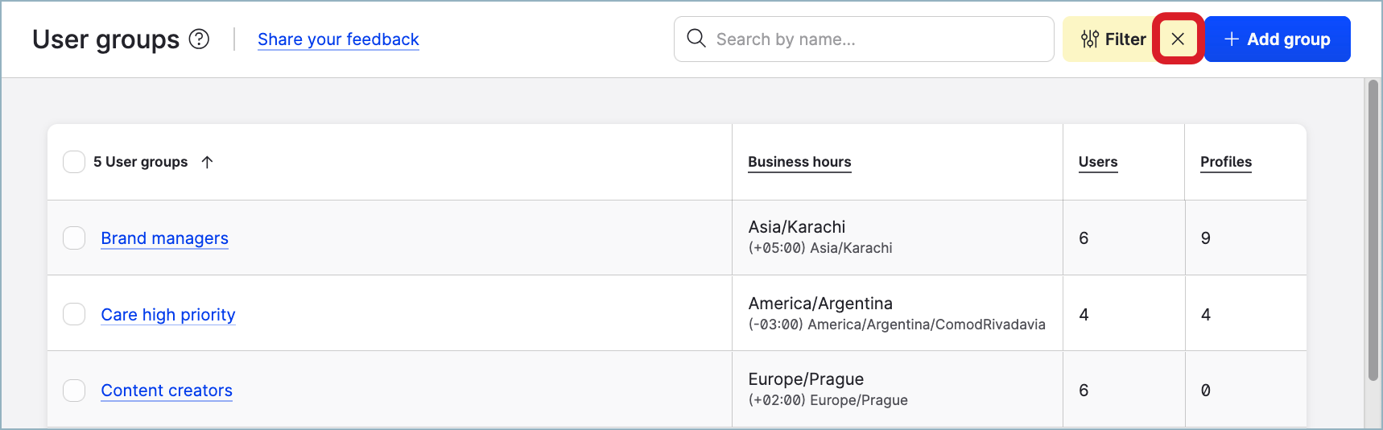Sort by Users column header
The image size is (1383, 430).
[1098, 162]
